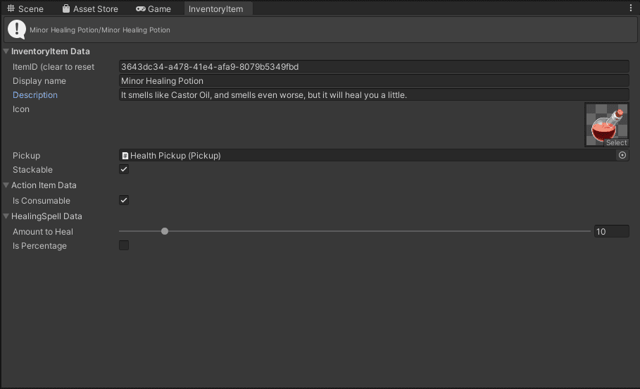Click the Description field label
The height and width of the screenshot is (389, 640).
point(35,95)
